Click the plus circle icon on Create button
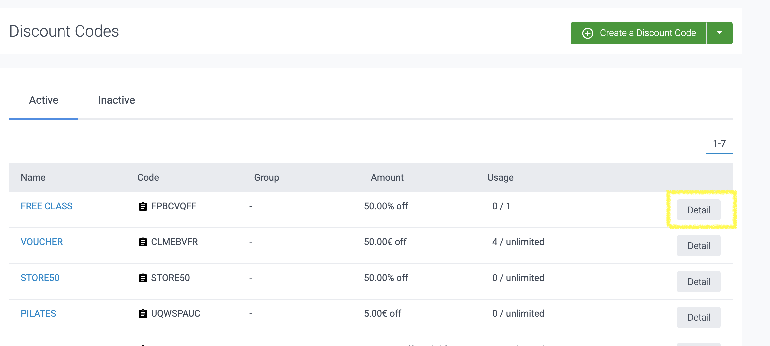 [587, 33]
